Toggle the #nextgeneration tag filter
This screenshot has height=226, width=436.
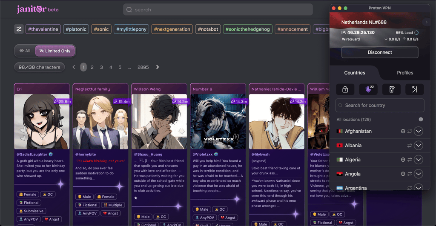coord(172,29)
